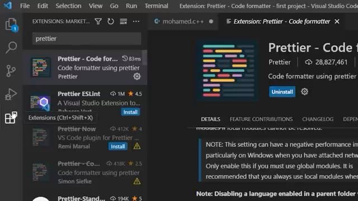The height and width of the screenshot is (201, 358).
Task: Filter extensions with the funnel icon
Action: 98,21
